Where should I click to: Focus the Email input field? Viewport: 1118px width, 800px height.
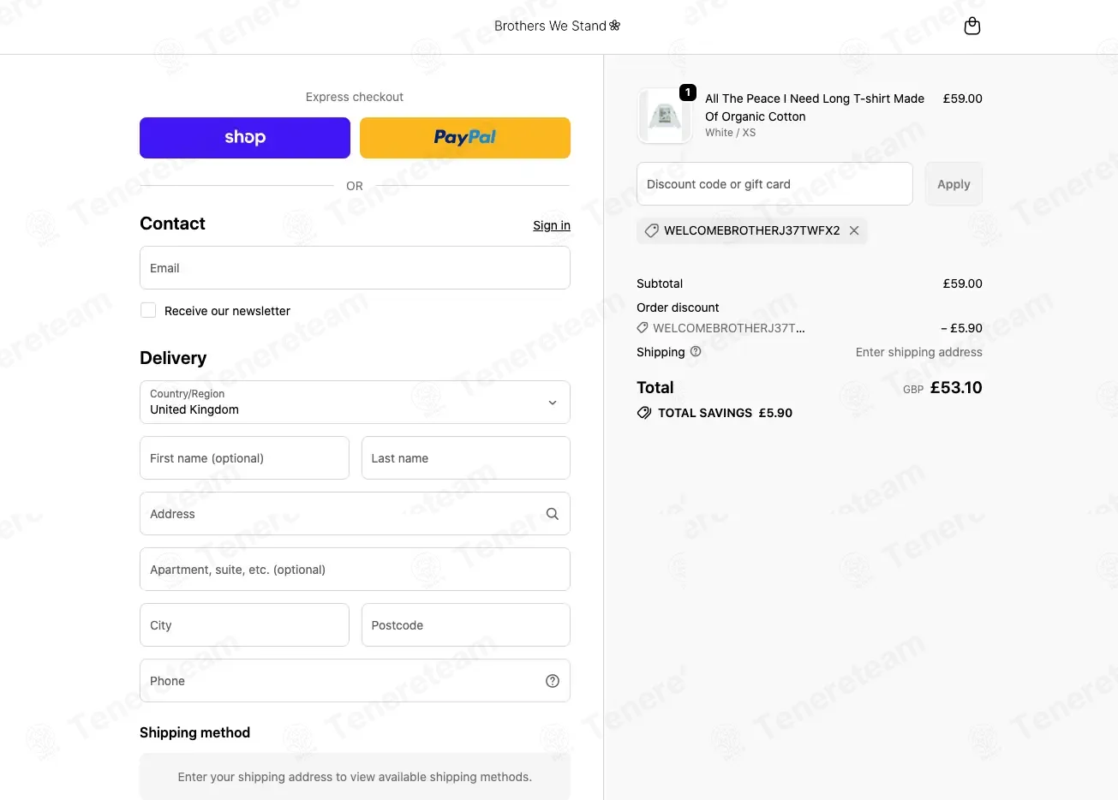(355, 268)
